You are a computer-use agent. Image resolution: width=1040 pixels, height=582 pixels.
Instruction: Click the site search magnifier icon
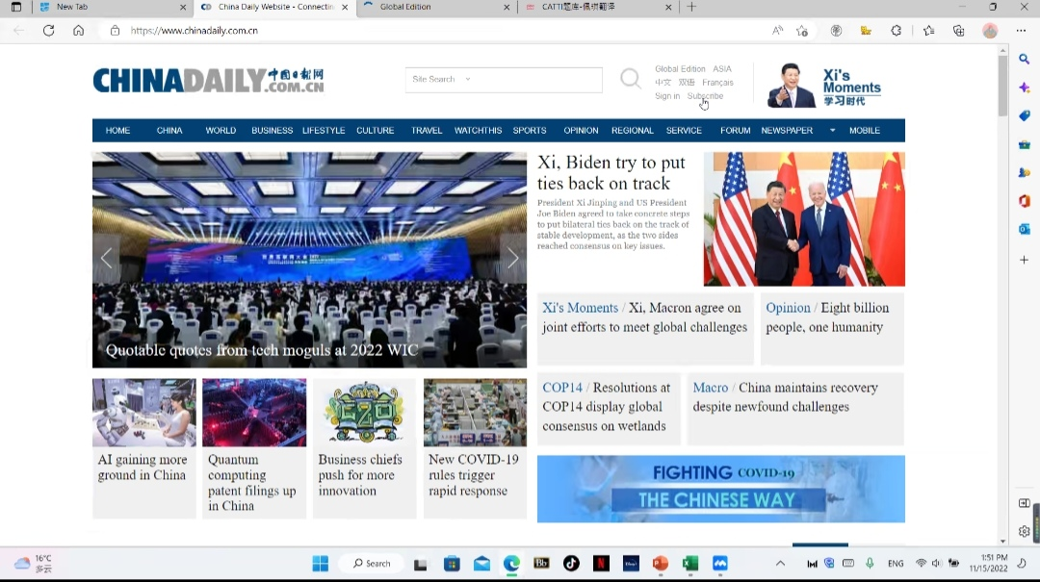click(630, 79)
